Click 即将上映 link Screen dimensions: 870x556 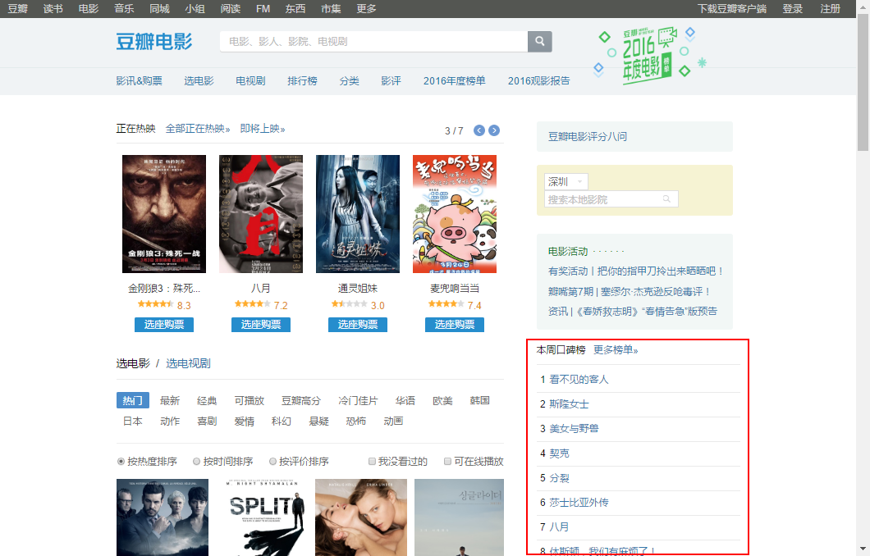(263, 129)
